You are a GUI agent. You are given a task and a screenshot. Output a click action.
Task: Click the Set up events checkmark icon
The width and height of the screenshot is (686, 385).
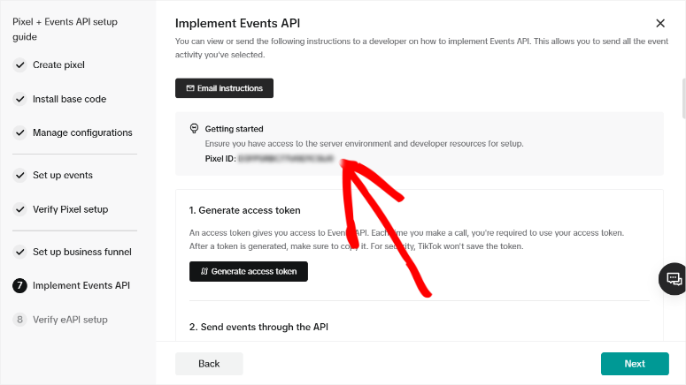(19, 176)
